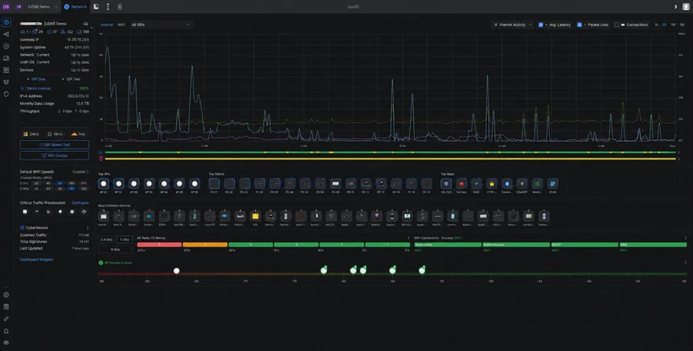The height and width of the screenshot is (351, 693).
Task: Open the Topology icon in the left sidebar
Action: pos(6,34)
